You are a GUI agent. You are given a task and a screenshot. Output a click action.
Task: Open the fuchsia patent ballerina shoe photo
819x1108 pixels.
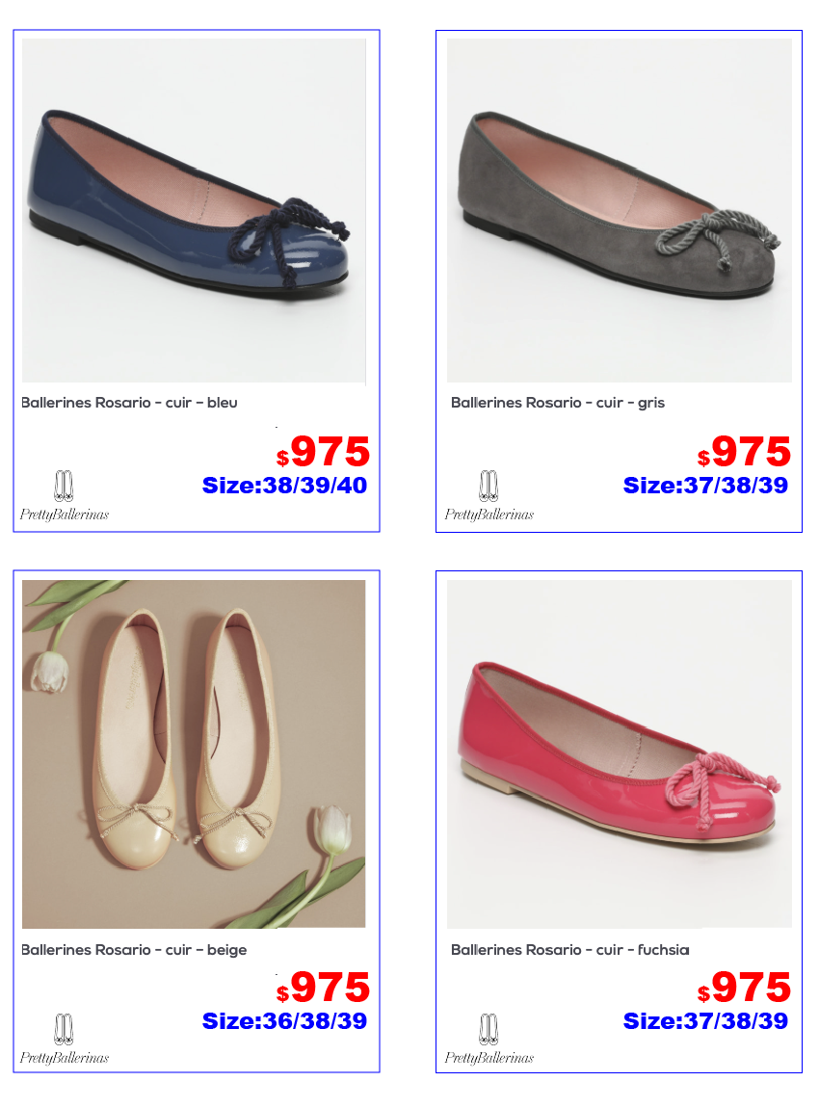pyautogui.click(x=619, y=754)
